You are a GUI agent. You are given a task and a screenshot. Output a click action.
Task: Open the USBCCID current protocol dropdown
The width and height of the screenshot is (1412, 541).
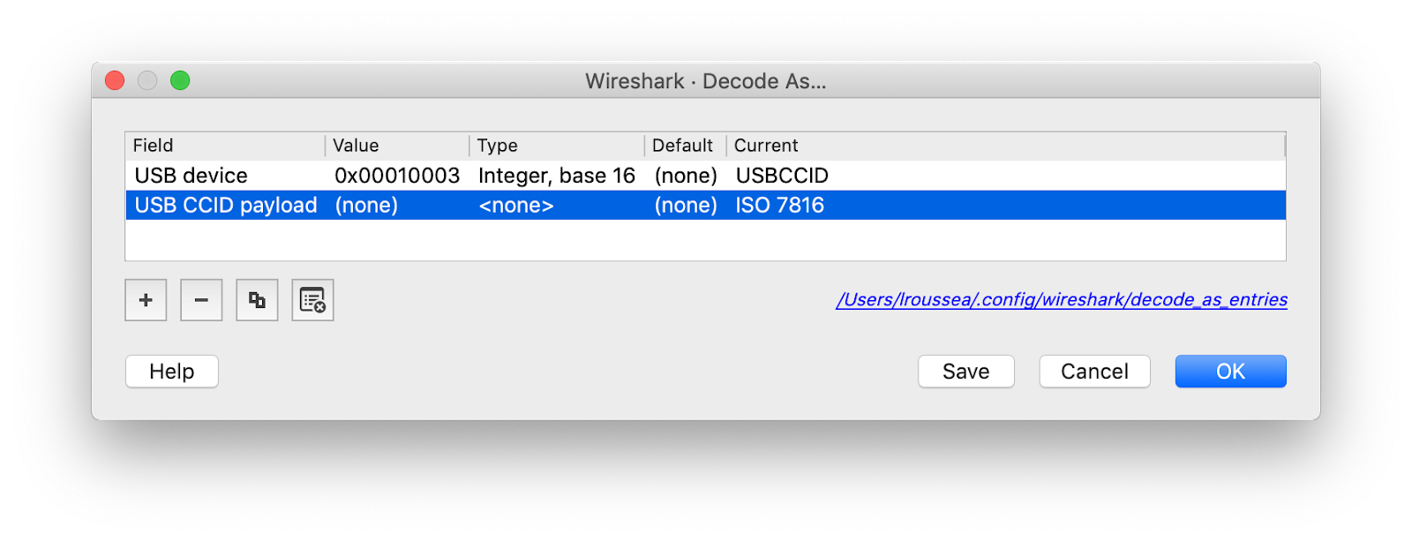coord(782,176)
